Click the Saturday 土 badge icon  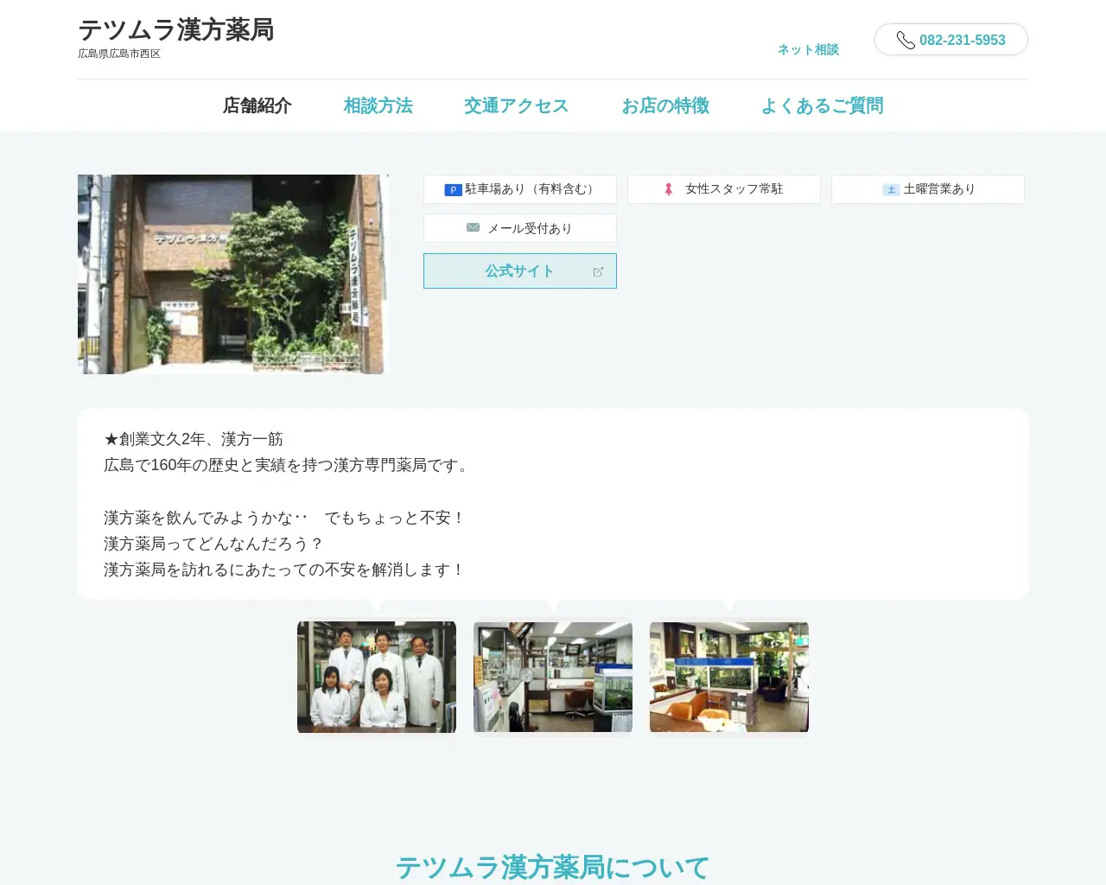(891, 190)
